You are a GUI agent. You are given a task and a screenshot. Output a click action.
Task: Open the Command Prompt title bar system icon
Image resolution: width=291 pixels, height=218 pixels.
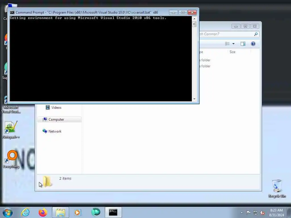(x=12, y=12)
